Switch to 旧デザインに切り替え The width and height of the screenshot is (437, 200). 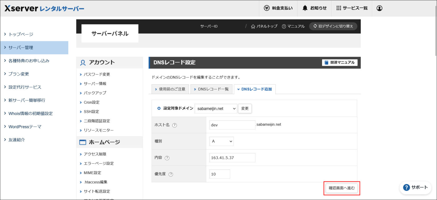333,26
